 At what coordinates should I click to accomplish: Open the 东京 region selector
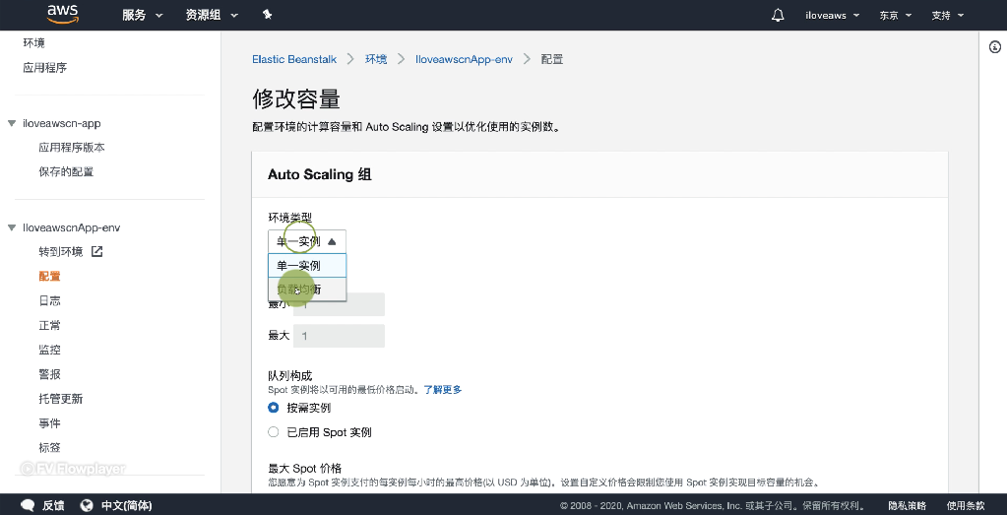[895, 16]
